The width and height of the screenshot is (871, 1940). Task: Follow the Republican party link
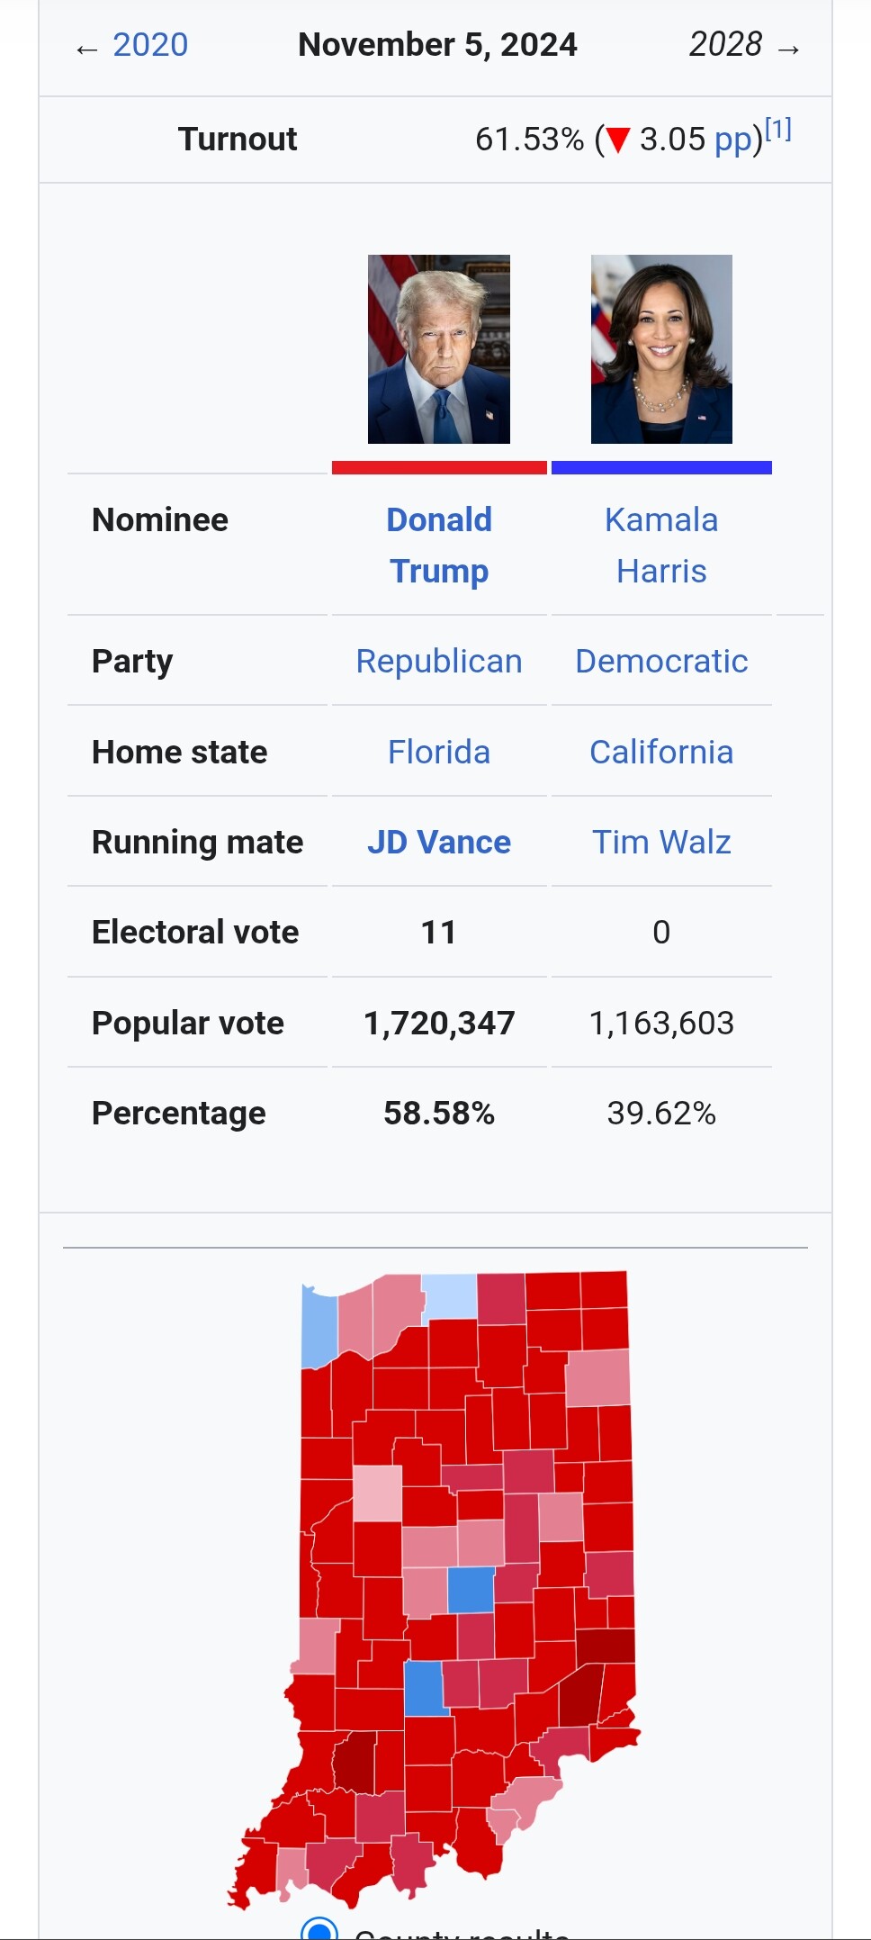[x=439, y=661]
